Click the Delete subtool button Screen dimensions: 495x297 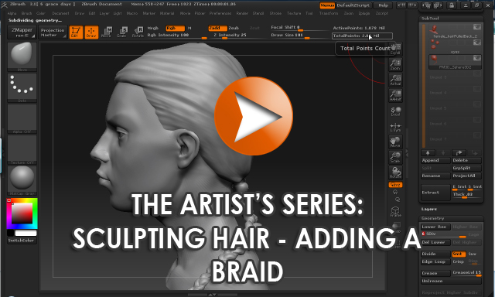(466, 160)
